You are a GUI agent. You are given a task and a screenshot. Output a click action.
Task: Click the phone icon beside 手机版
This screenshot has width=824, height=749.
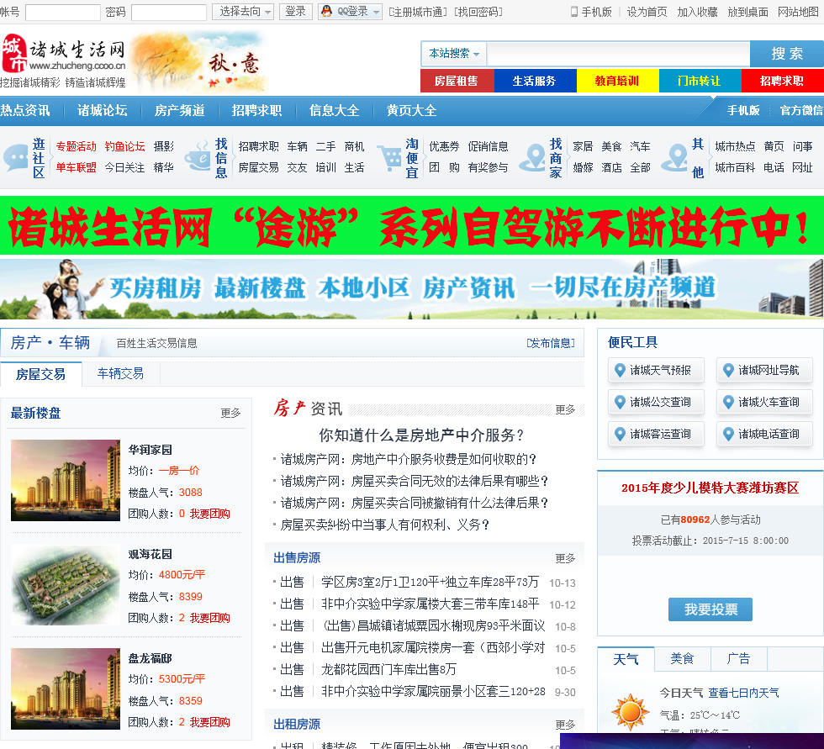click(574, 12)
